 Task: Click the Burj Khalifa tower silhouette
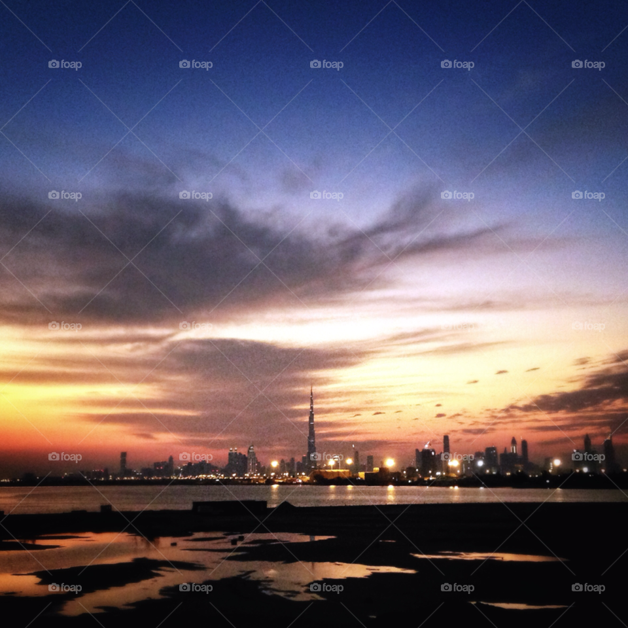[x=313, y=425]
